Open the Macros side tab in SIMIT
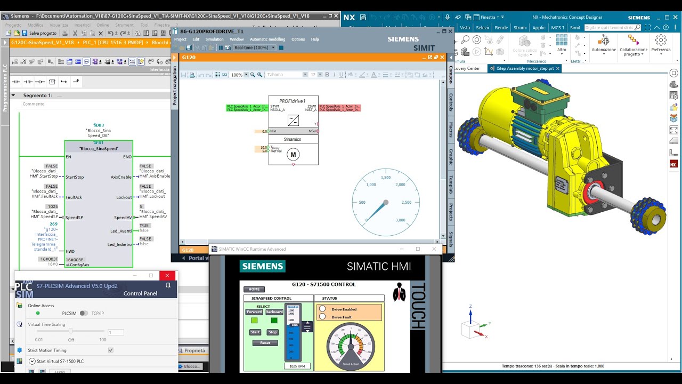 (451, 130)
